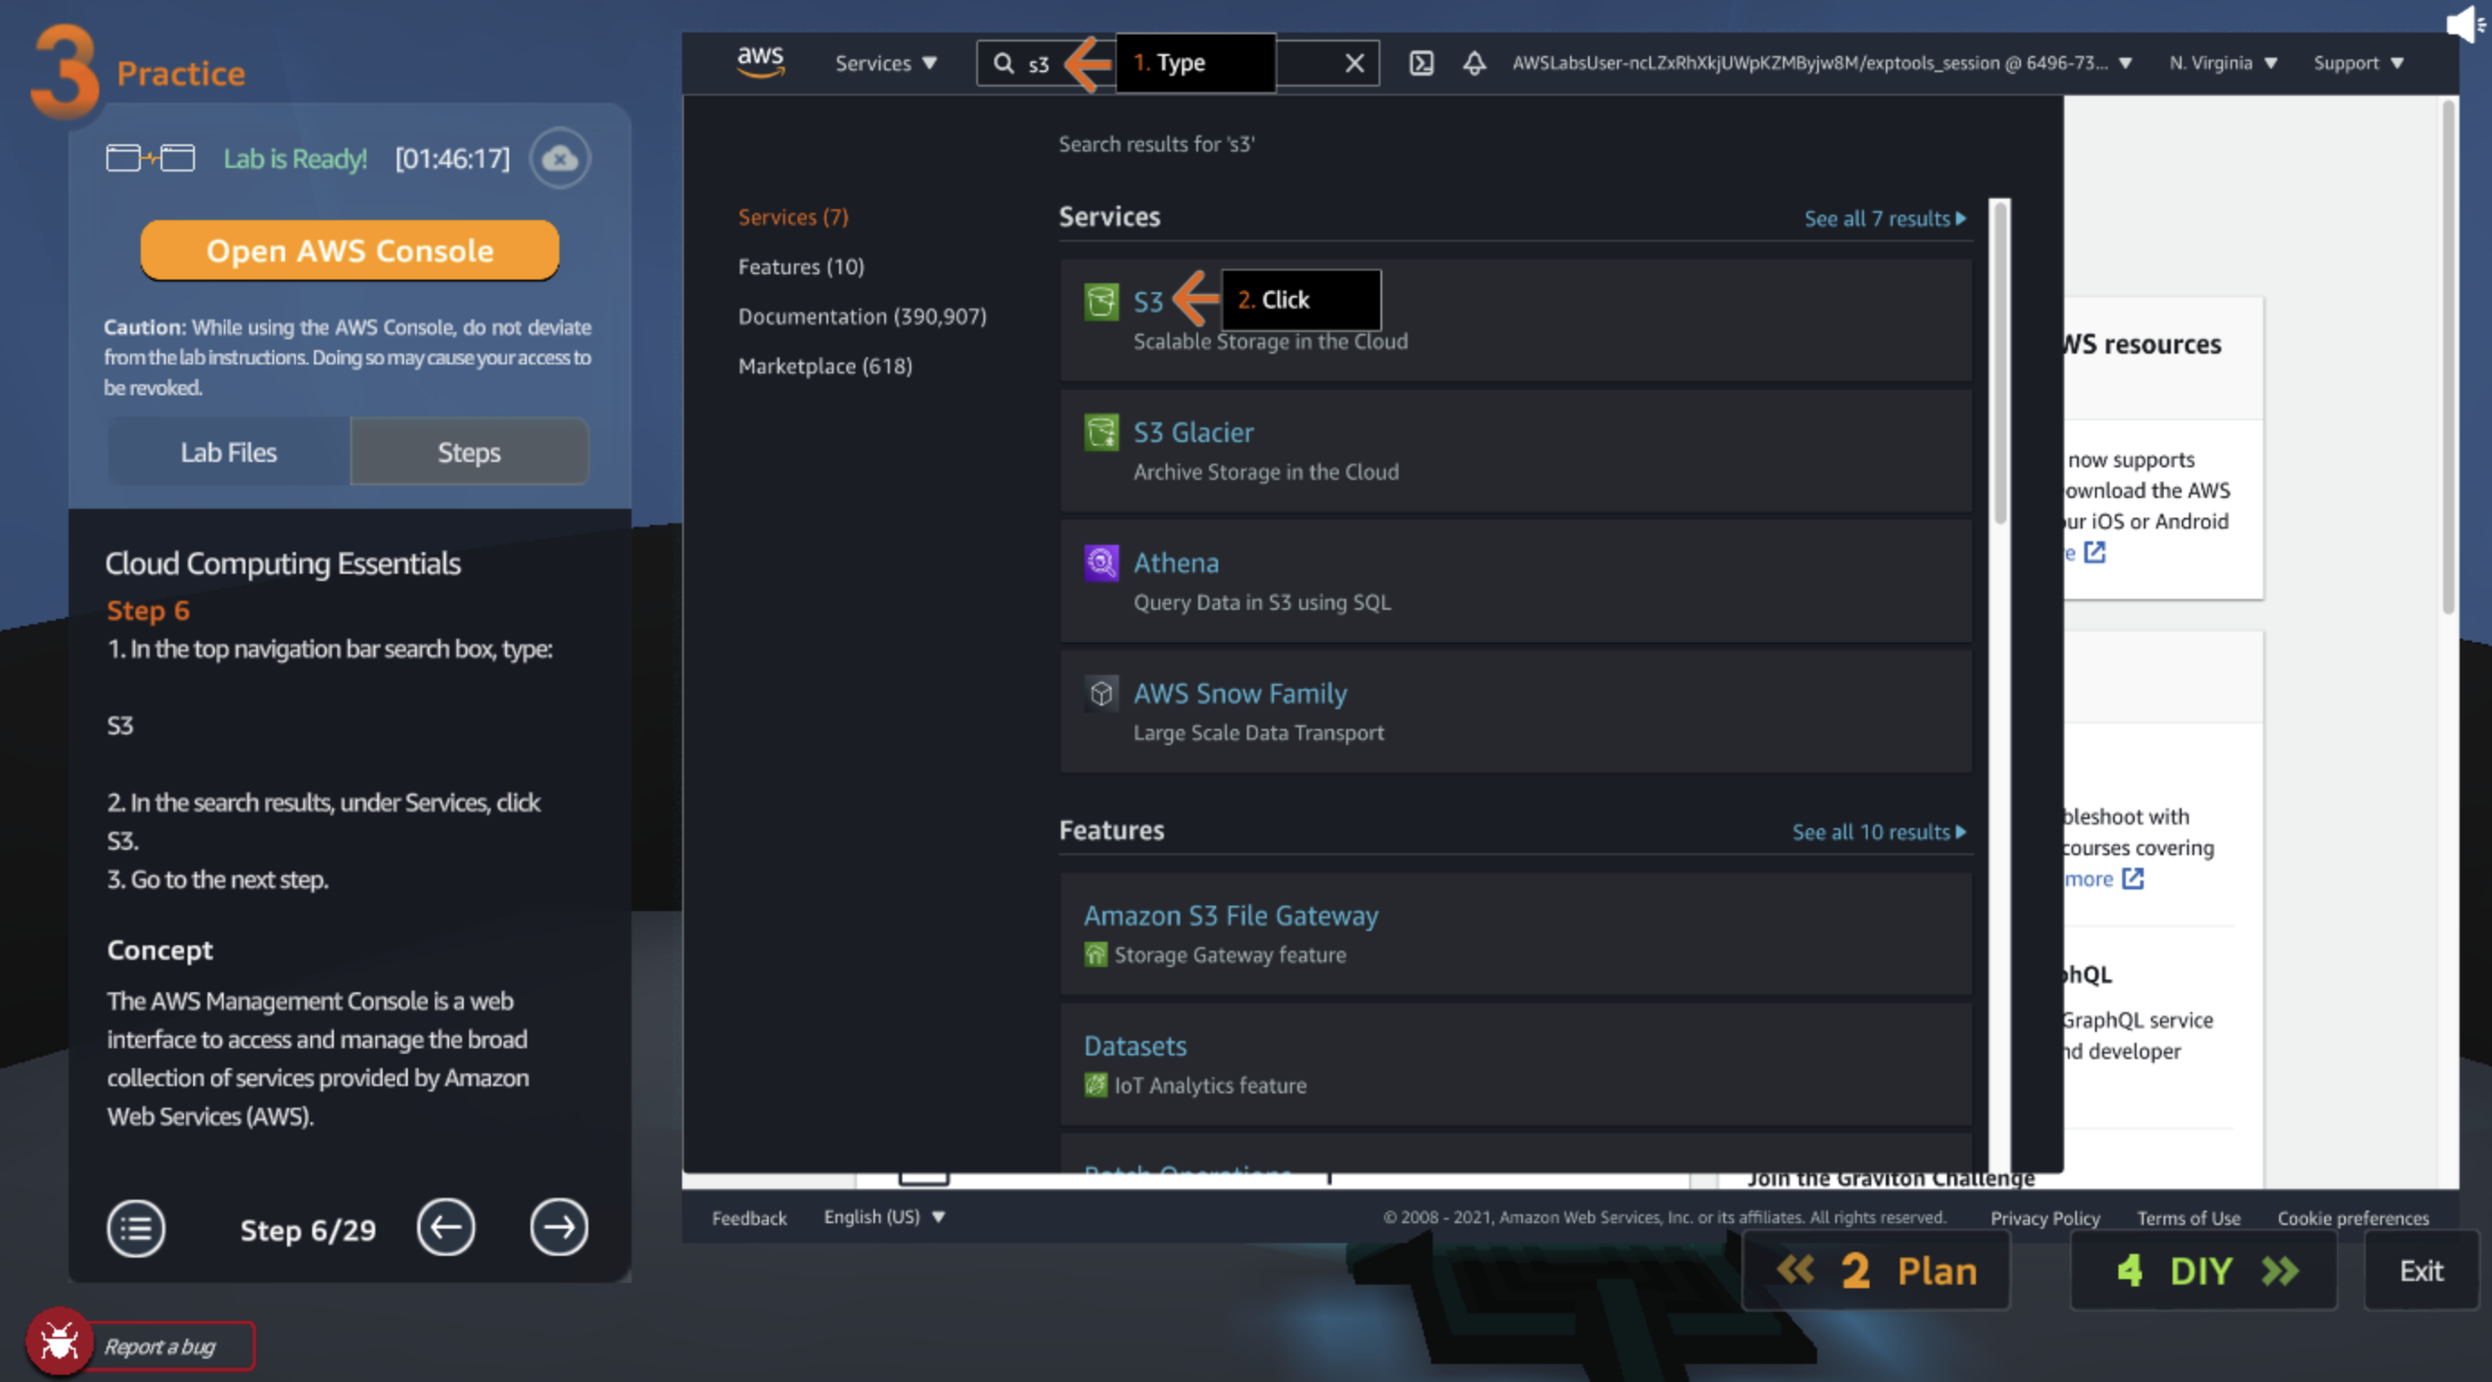Toggle the sound speaker icon
2492x1382 pixels.
pos(2463,23)
